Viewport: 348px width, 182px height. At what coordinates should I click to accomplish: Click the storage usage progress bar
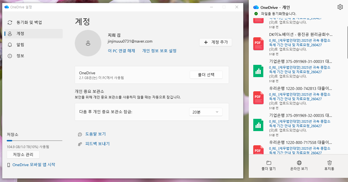(x=35, y=141)
